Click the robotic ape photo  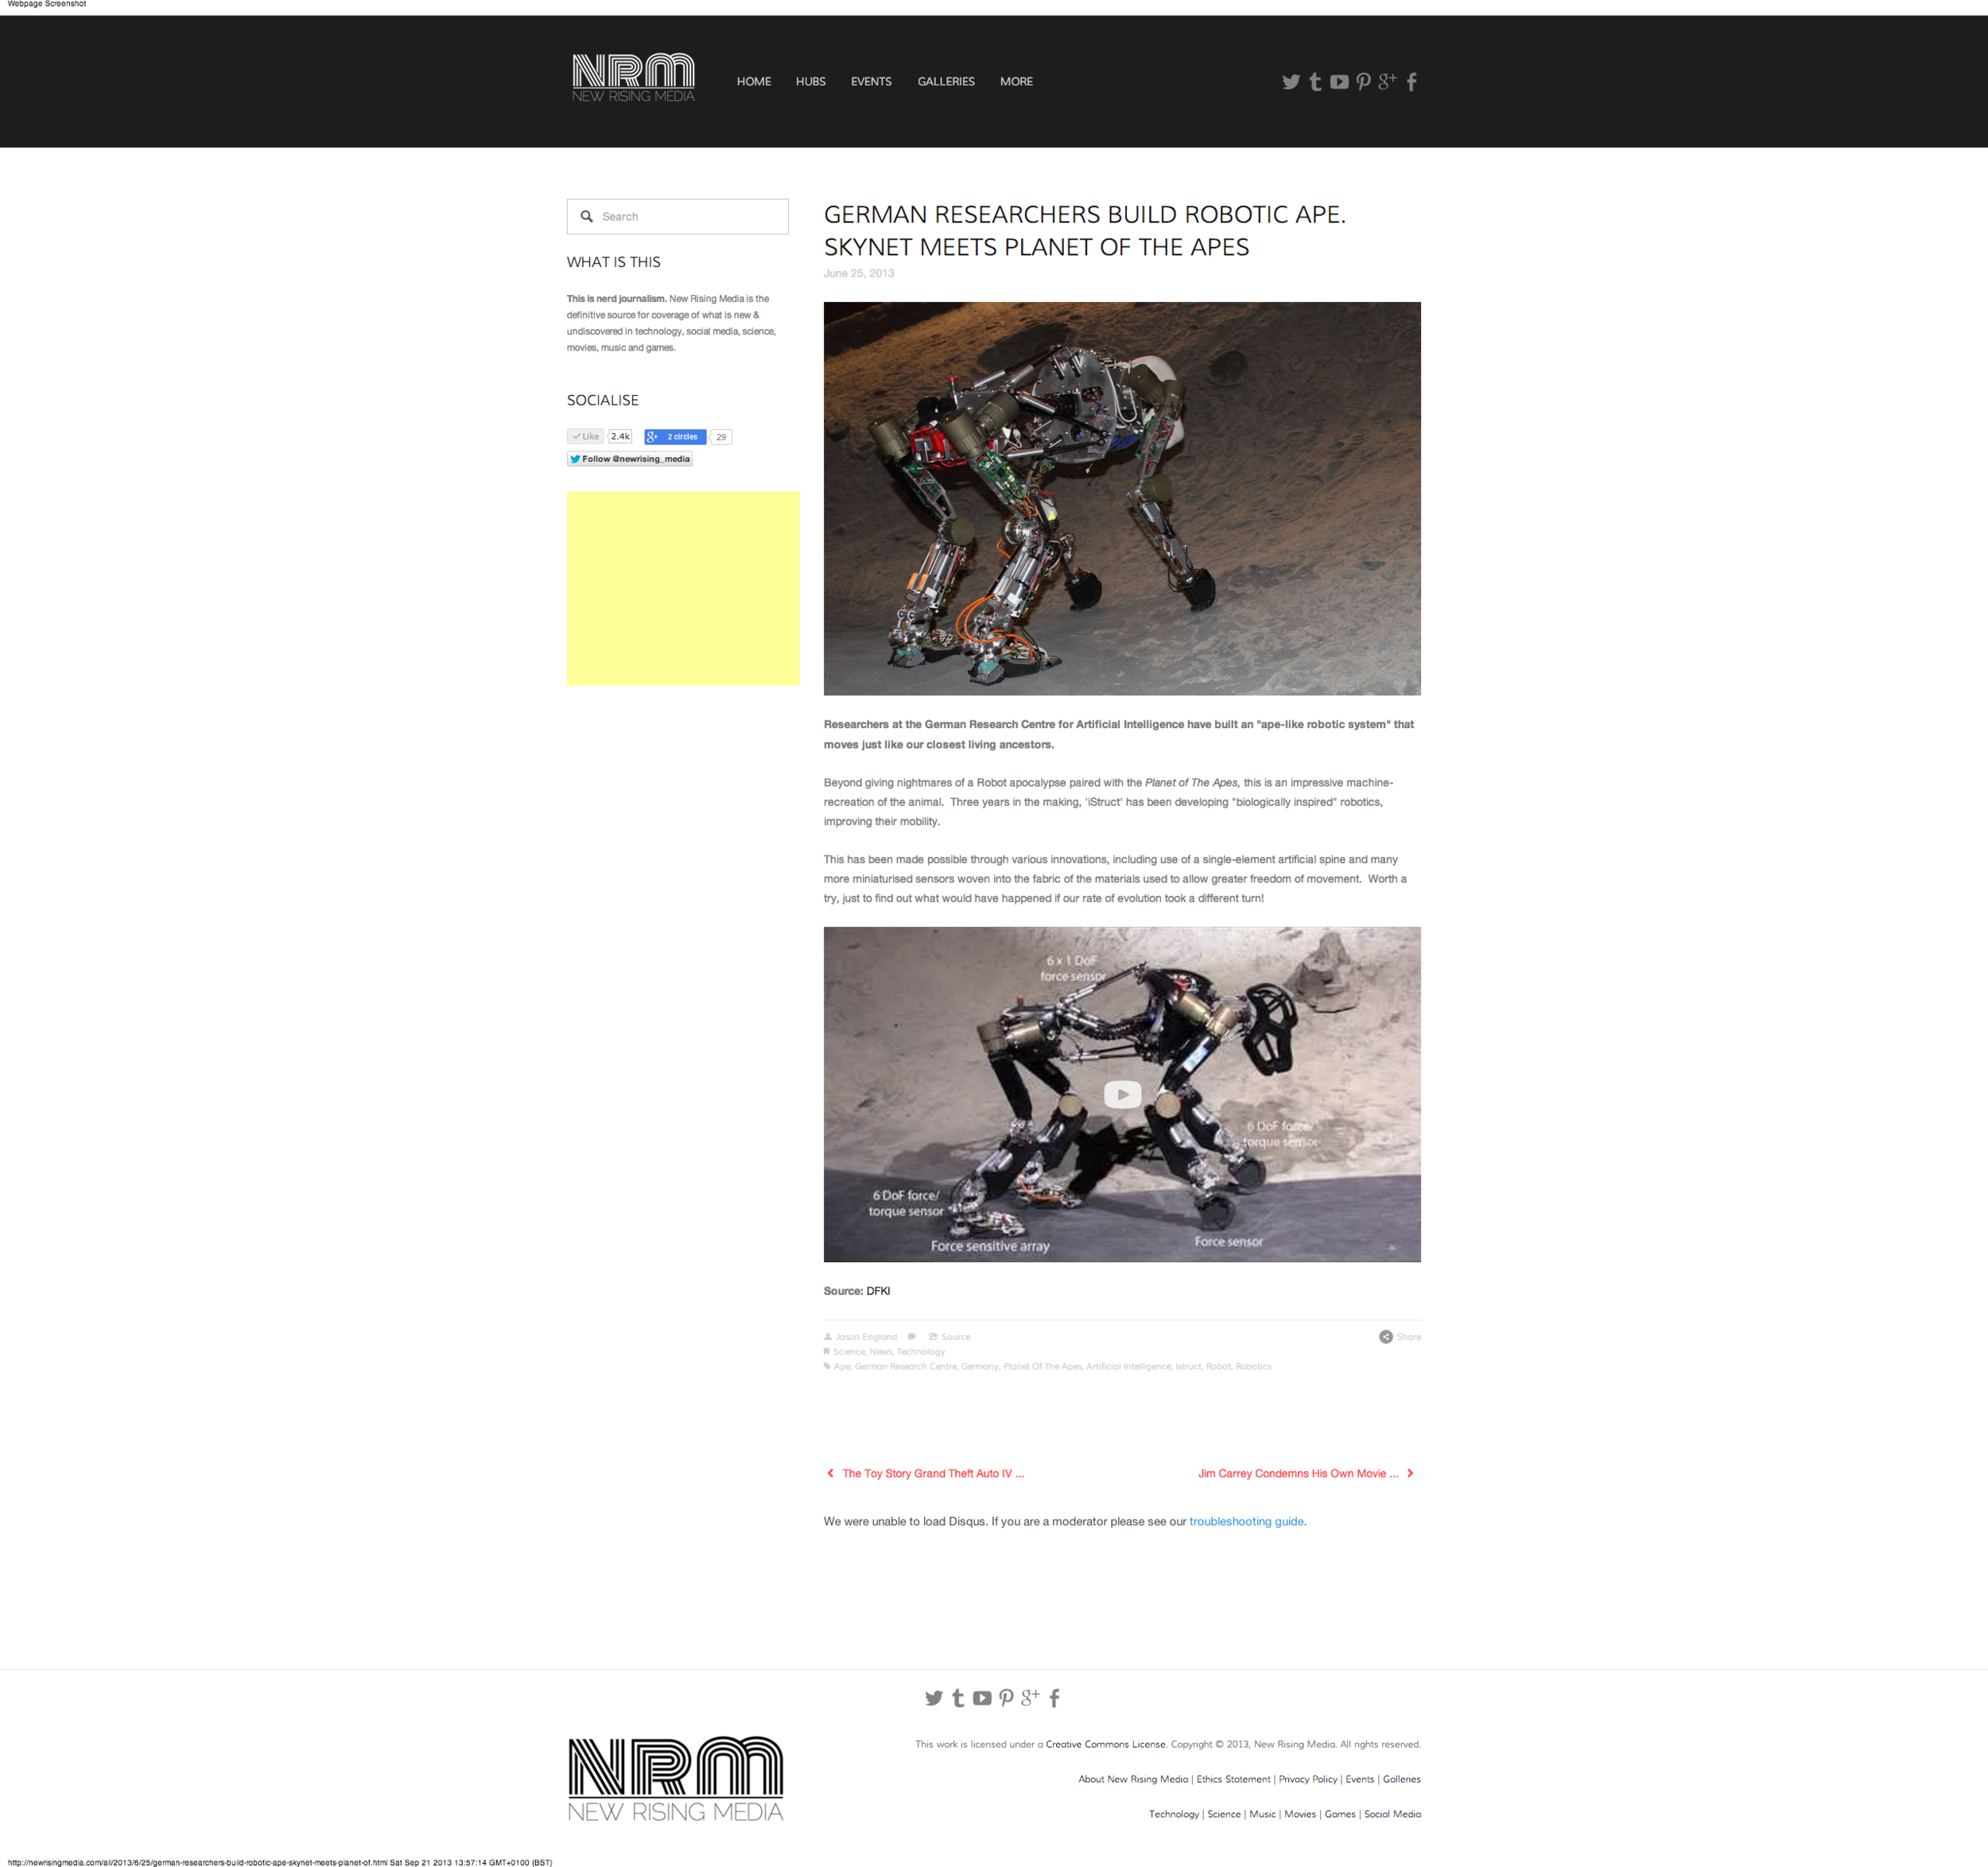[1122, 498]
